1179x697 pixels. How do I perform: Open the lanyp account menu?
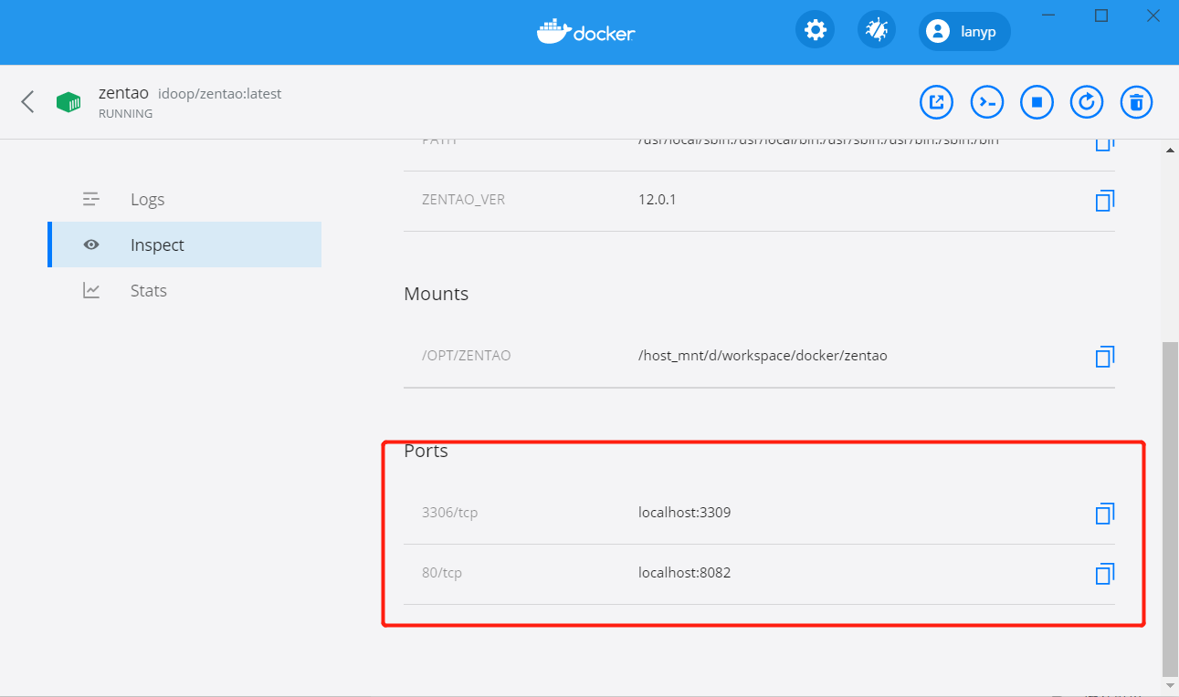(x=963, y=31)
